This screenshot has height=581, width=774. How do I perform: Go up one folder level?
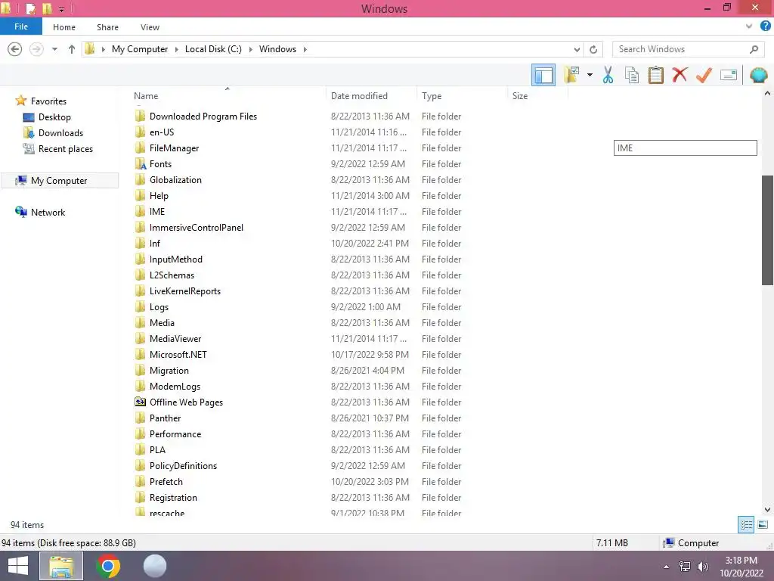point(72,49)
